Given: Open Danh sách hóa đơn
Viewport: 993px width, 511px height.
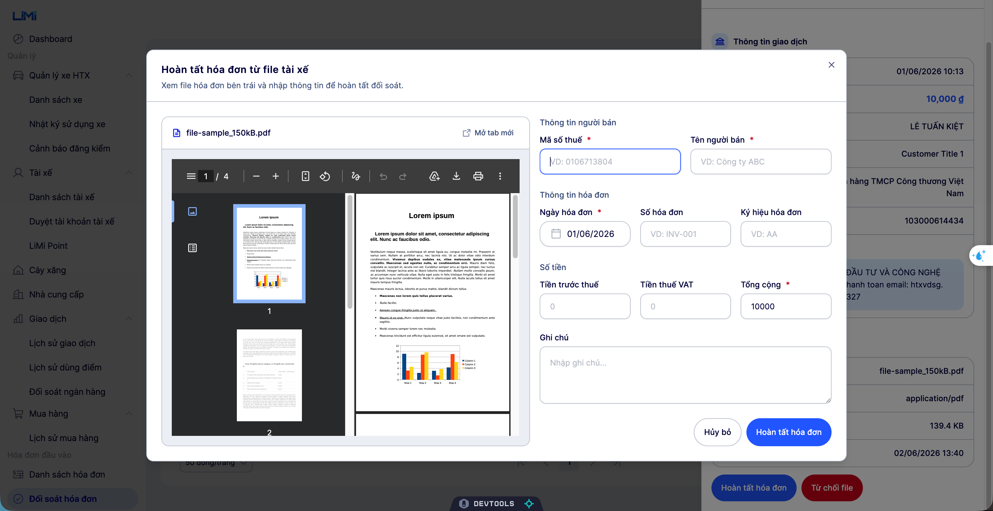Looking at the screenshot, I should 67,474.
